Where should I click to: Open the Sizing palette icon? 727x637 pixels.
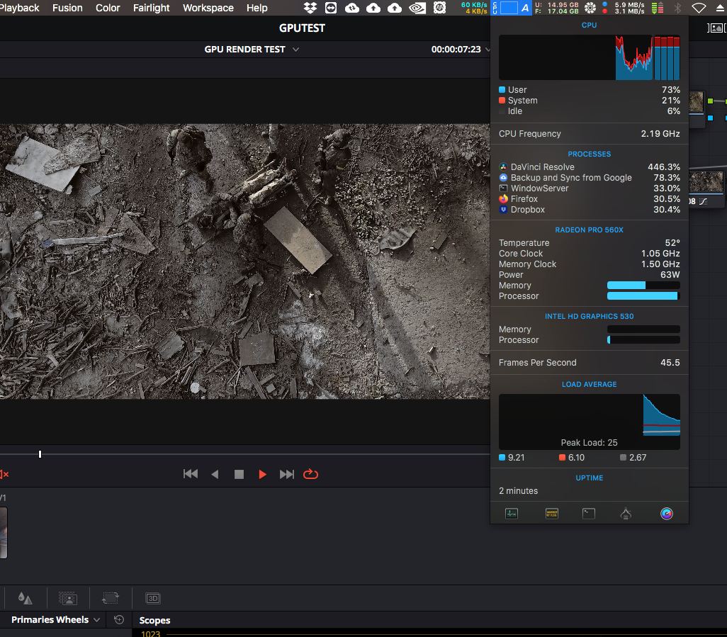tap(110, 598)
